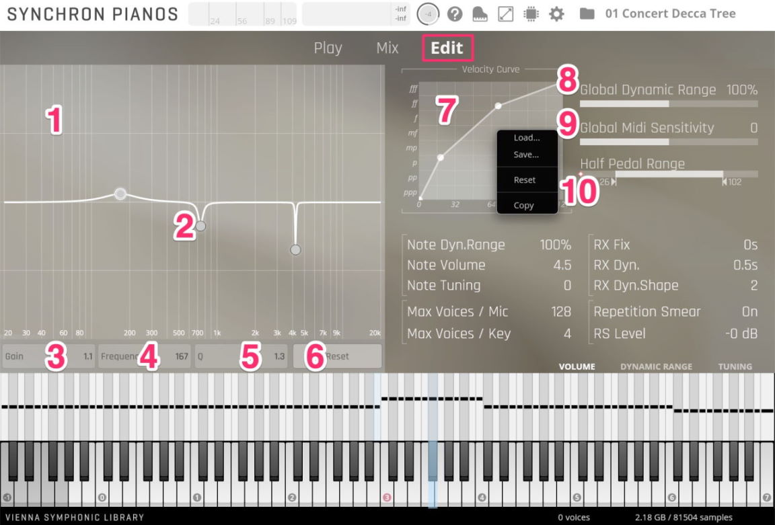
Task: Click octave marker 3 on keyboard
Action: tap(387, 497)
